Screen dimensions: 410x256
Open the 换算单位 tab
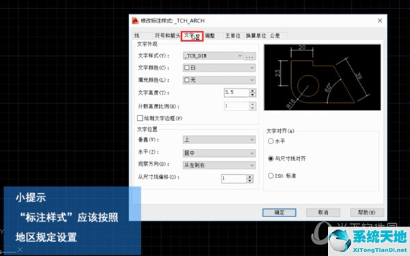tap(256, 35)
